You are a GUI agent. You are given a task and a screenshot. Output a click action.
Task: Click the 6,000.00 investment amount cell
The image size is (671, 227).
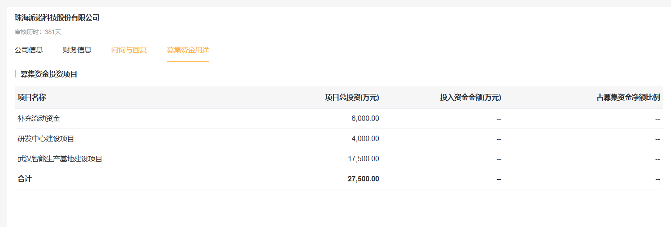click(365, 119)
